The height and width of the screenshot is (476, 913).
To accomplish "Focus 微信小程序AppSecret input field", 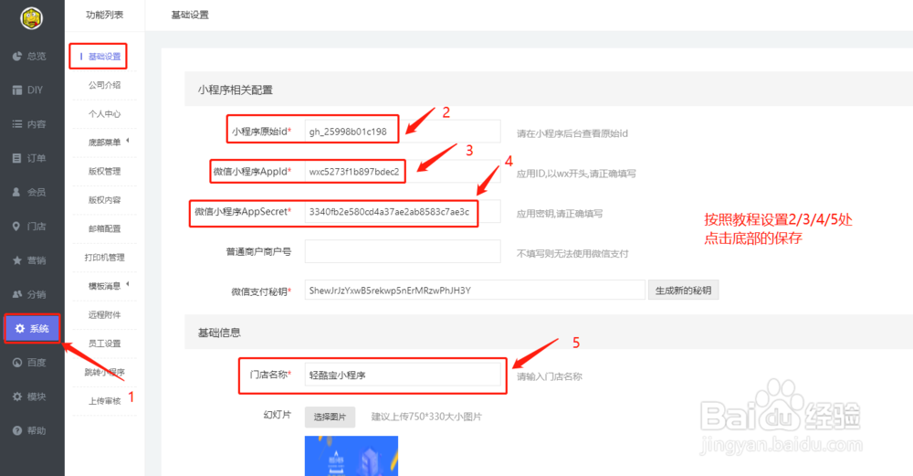I will pyautogui.click(x=403, y=211).
